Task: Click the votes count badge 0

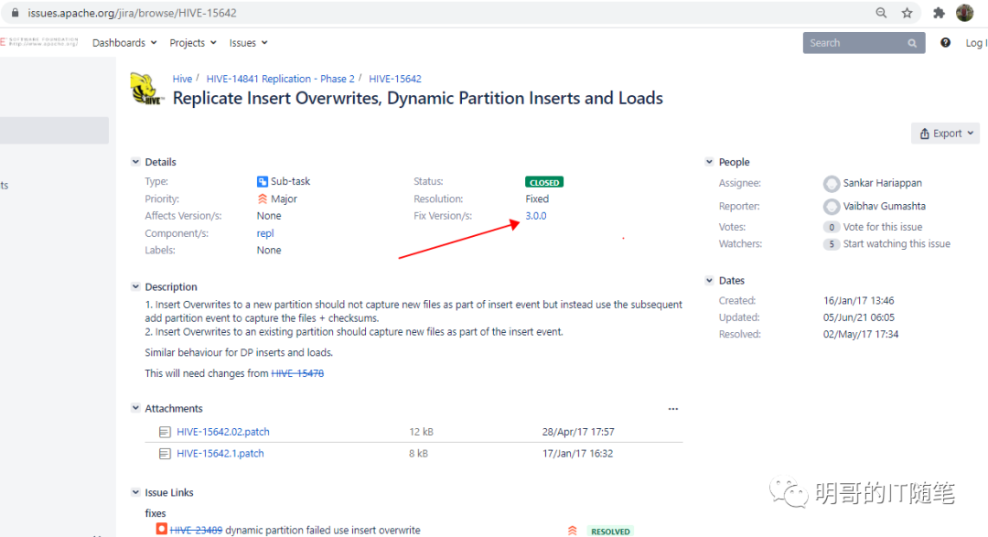Action: point(831,227)
